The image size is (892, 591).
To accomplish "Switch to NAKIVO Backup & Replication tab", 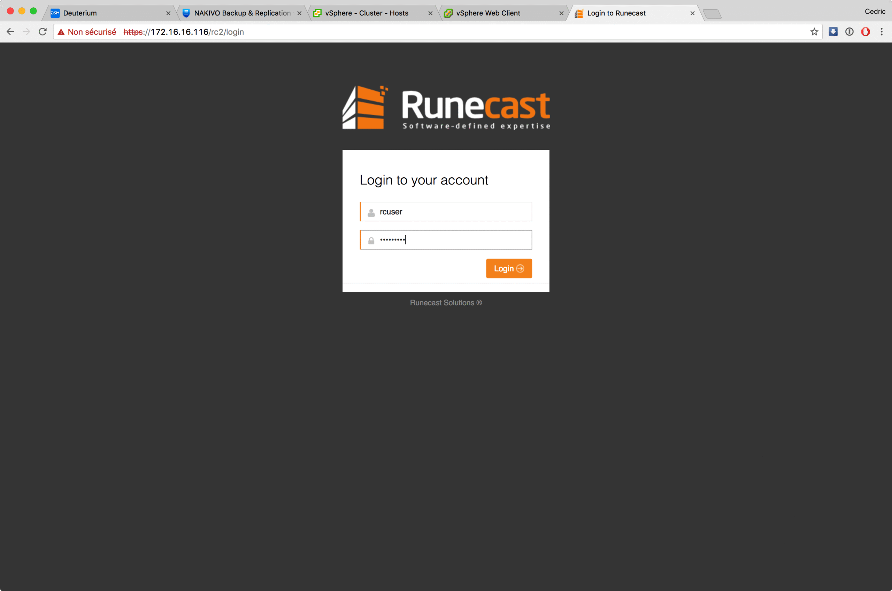I will pyautogui.click(x=242, y=13).
